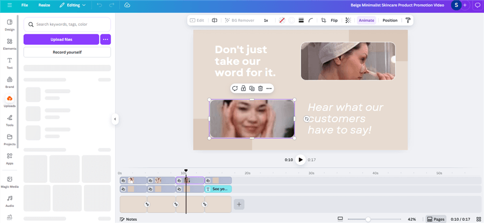
Task: Open the Resize menu
Action: [x=45, y=5]
